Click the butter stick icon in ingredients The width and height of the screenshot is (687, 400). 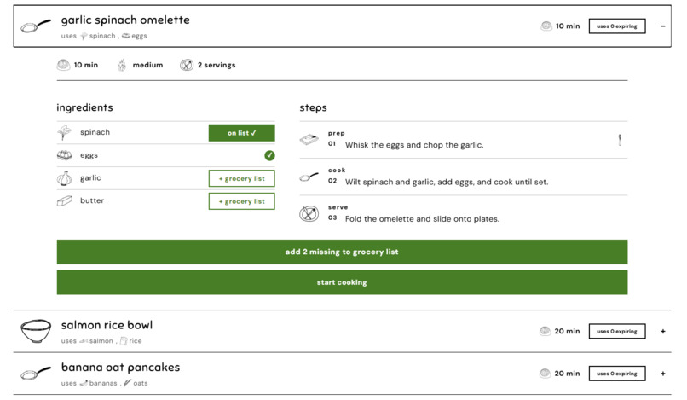tap(65, 201)
